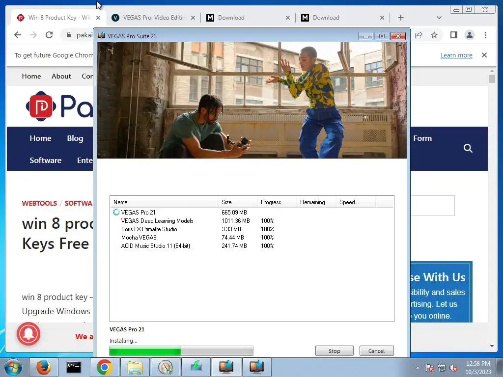Launch Firefox from the taskbar
The image size is (503, 377).
tap(44, 367)
